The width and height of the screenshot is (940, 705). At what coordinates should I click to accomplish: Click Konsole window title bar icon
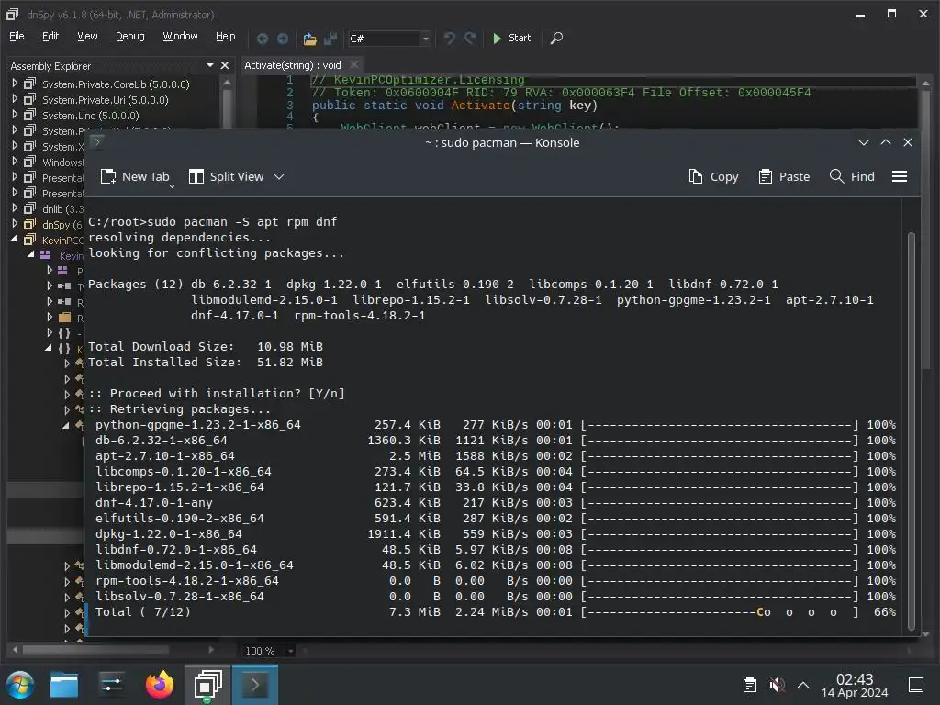pos(97,142)
